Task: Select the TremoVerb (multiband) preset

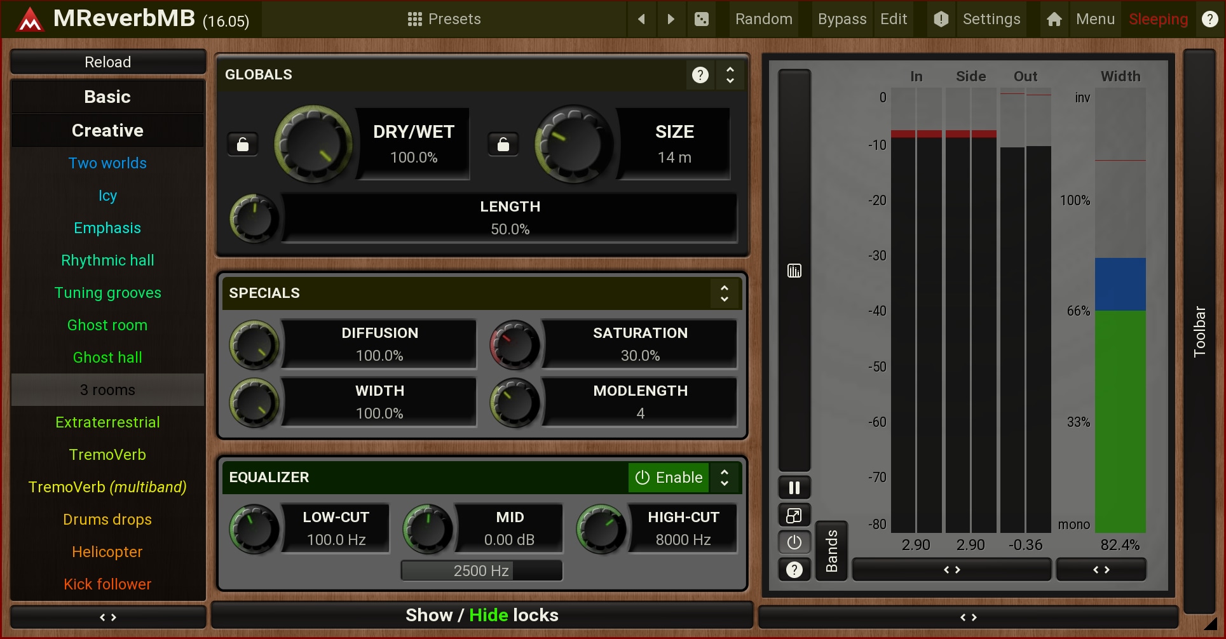Action: click(108, 487)
